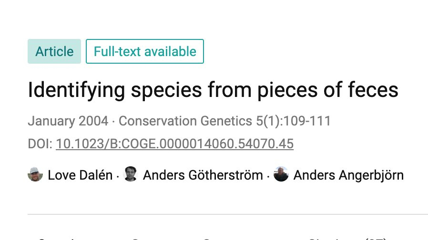The image size is (428, 240).
Task: Click Anders Götherström's profile photo
Action: point(131,175)
